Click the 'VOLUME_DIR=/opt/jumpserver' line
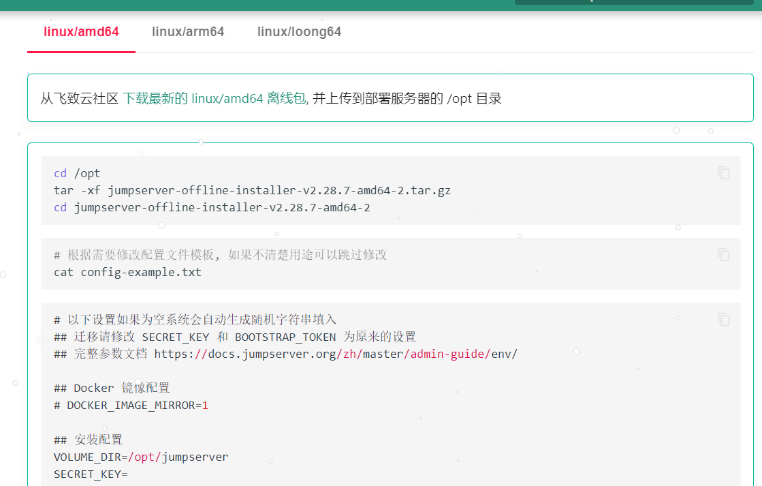 (141, 457)
